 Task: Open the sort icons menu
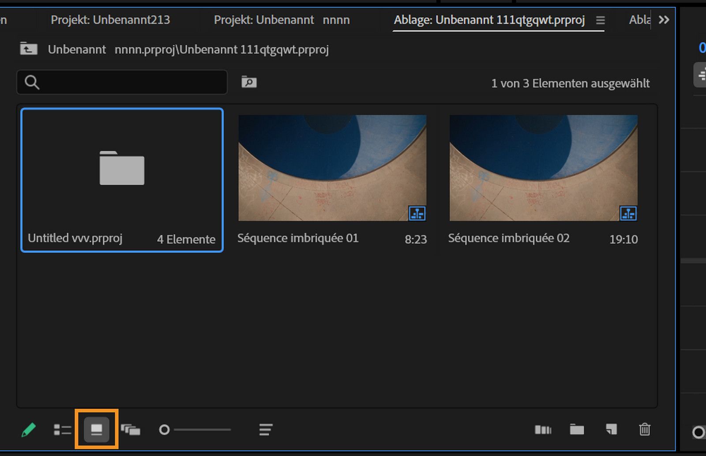(266, 430)
